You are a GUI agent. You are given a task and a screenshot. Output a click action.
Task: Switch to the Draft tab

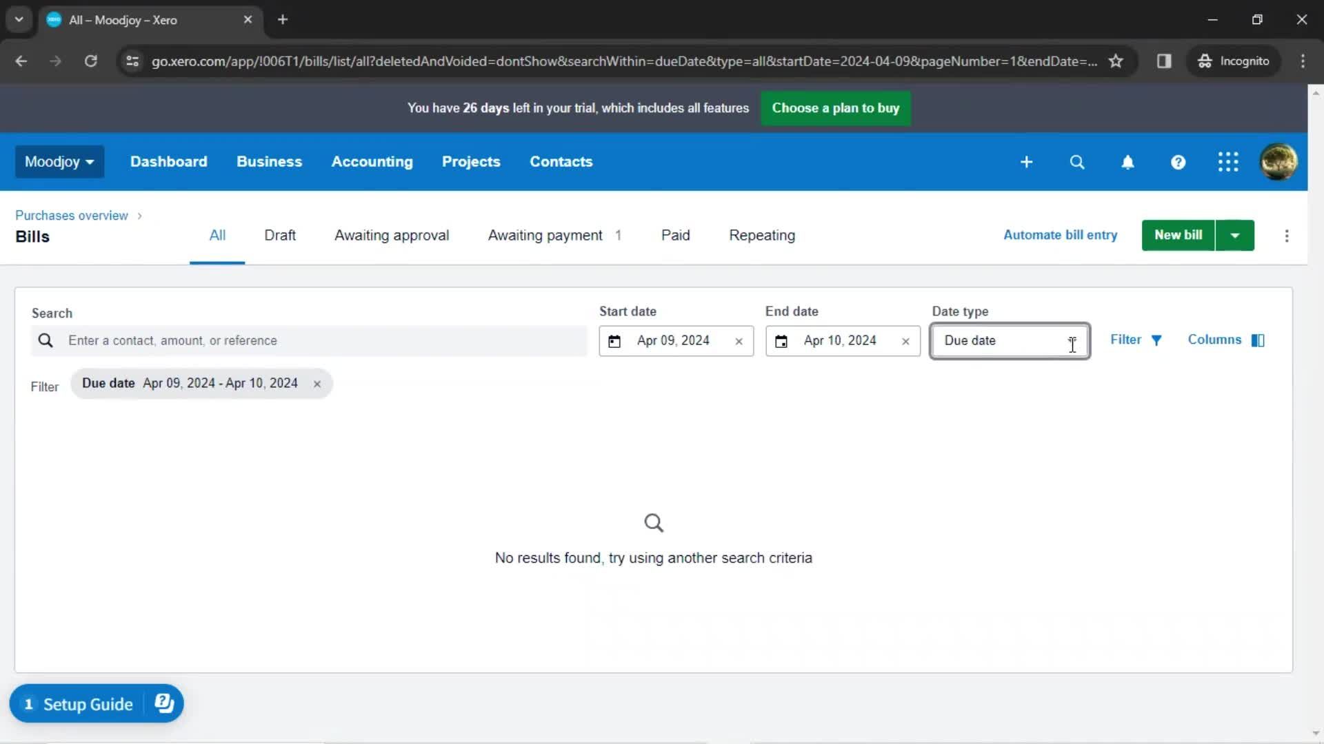click(x=280, y=236)
